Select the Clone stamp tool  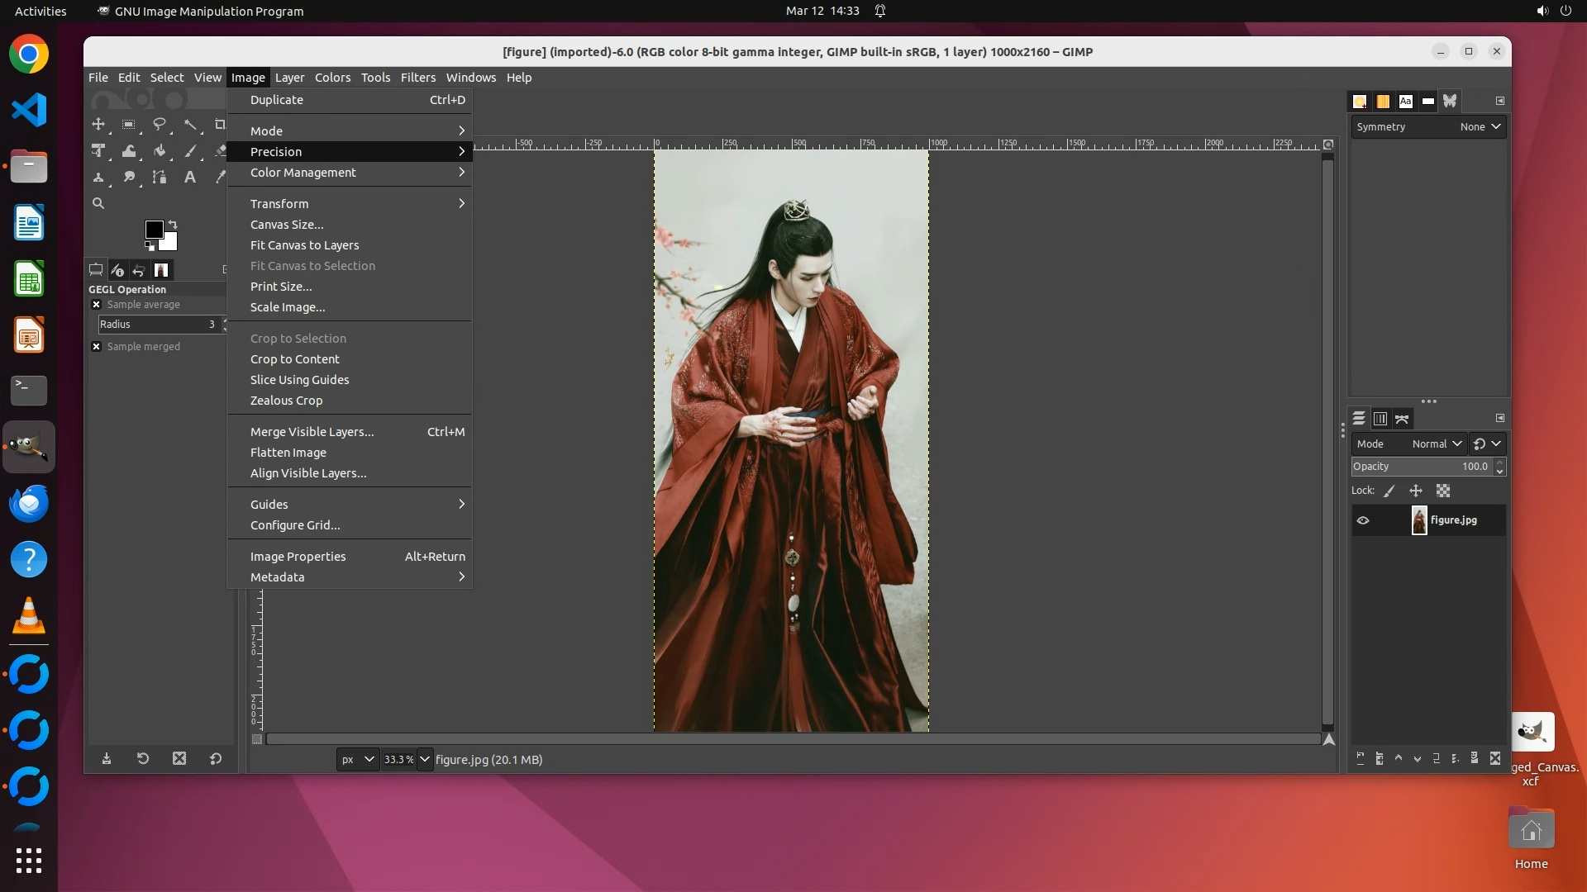[x=98, y=177]
